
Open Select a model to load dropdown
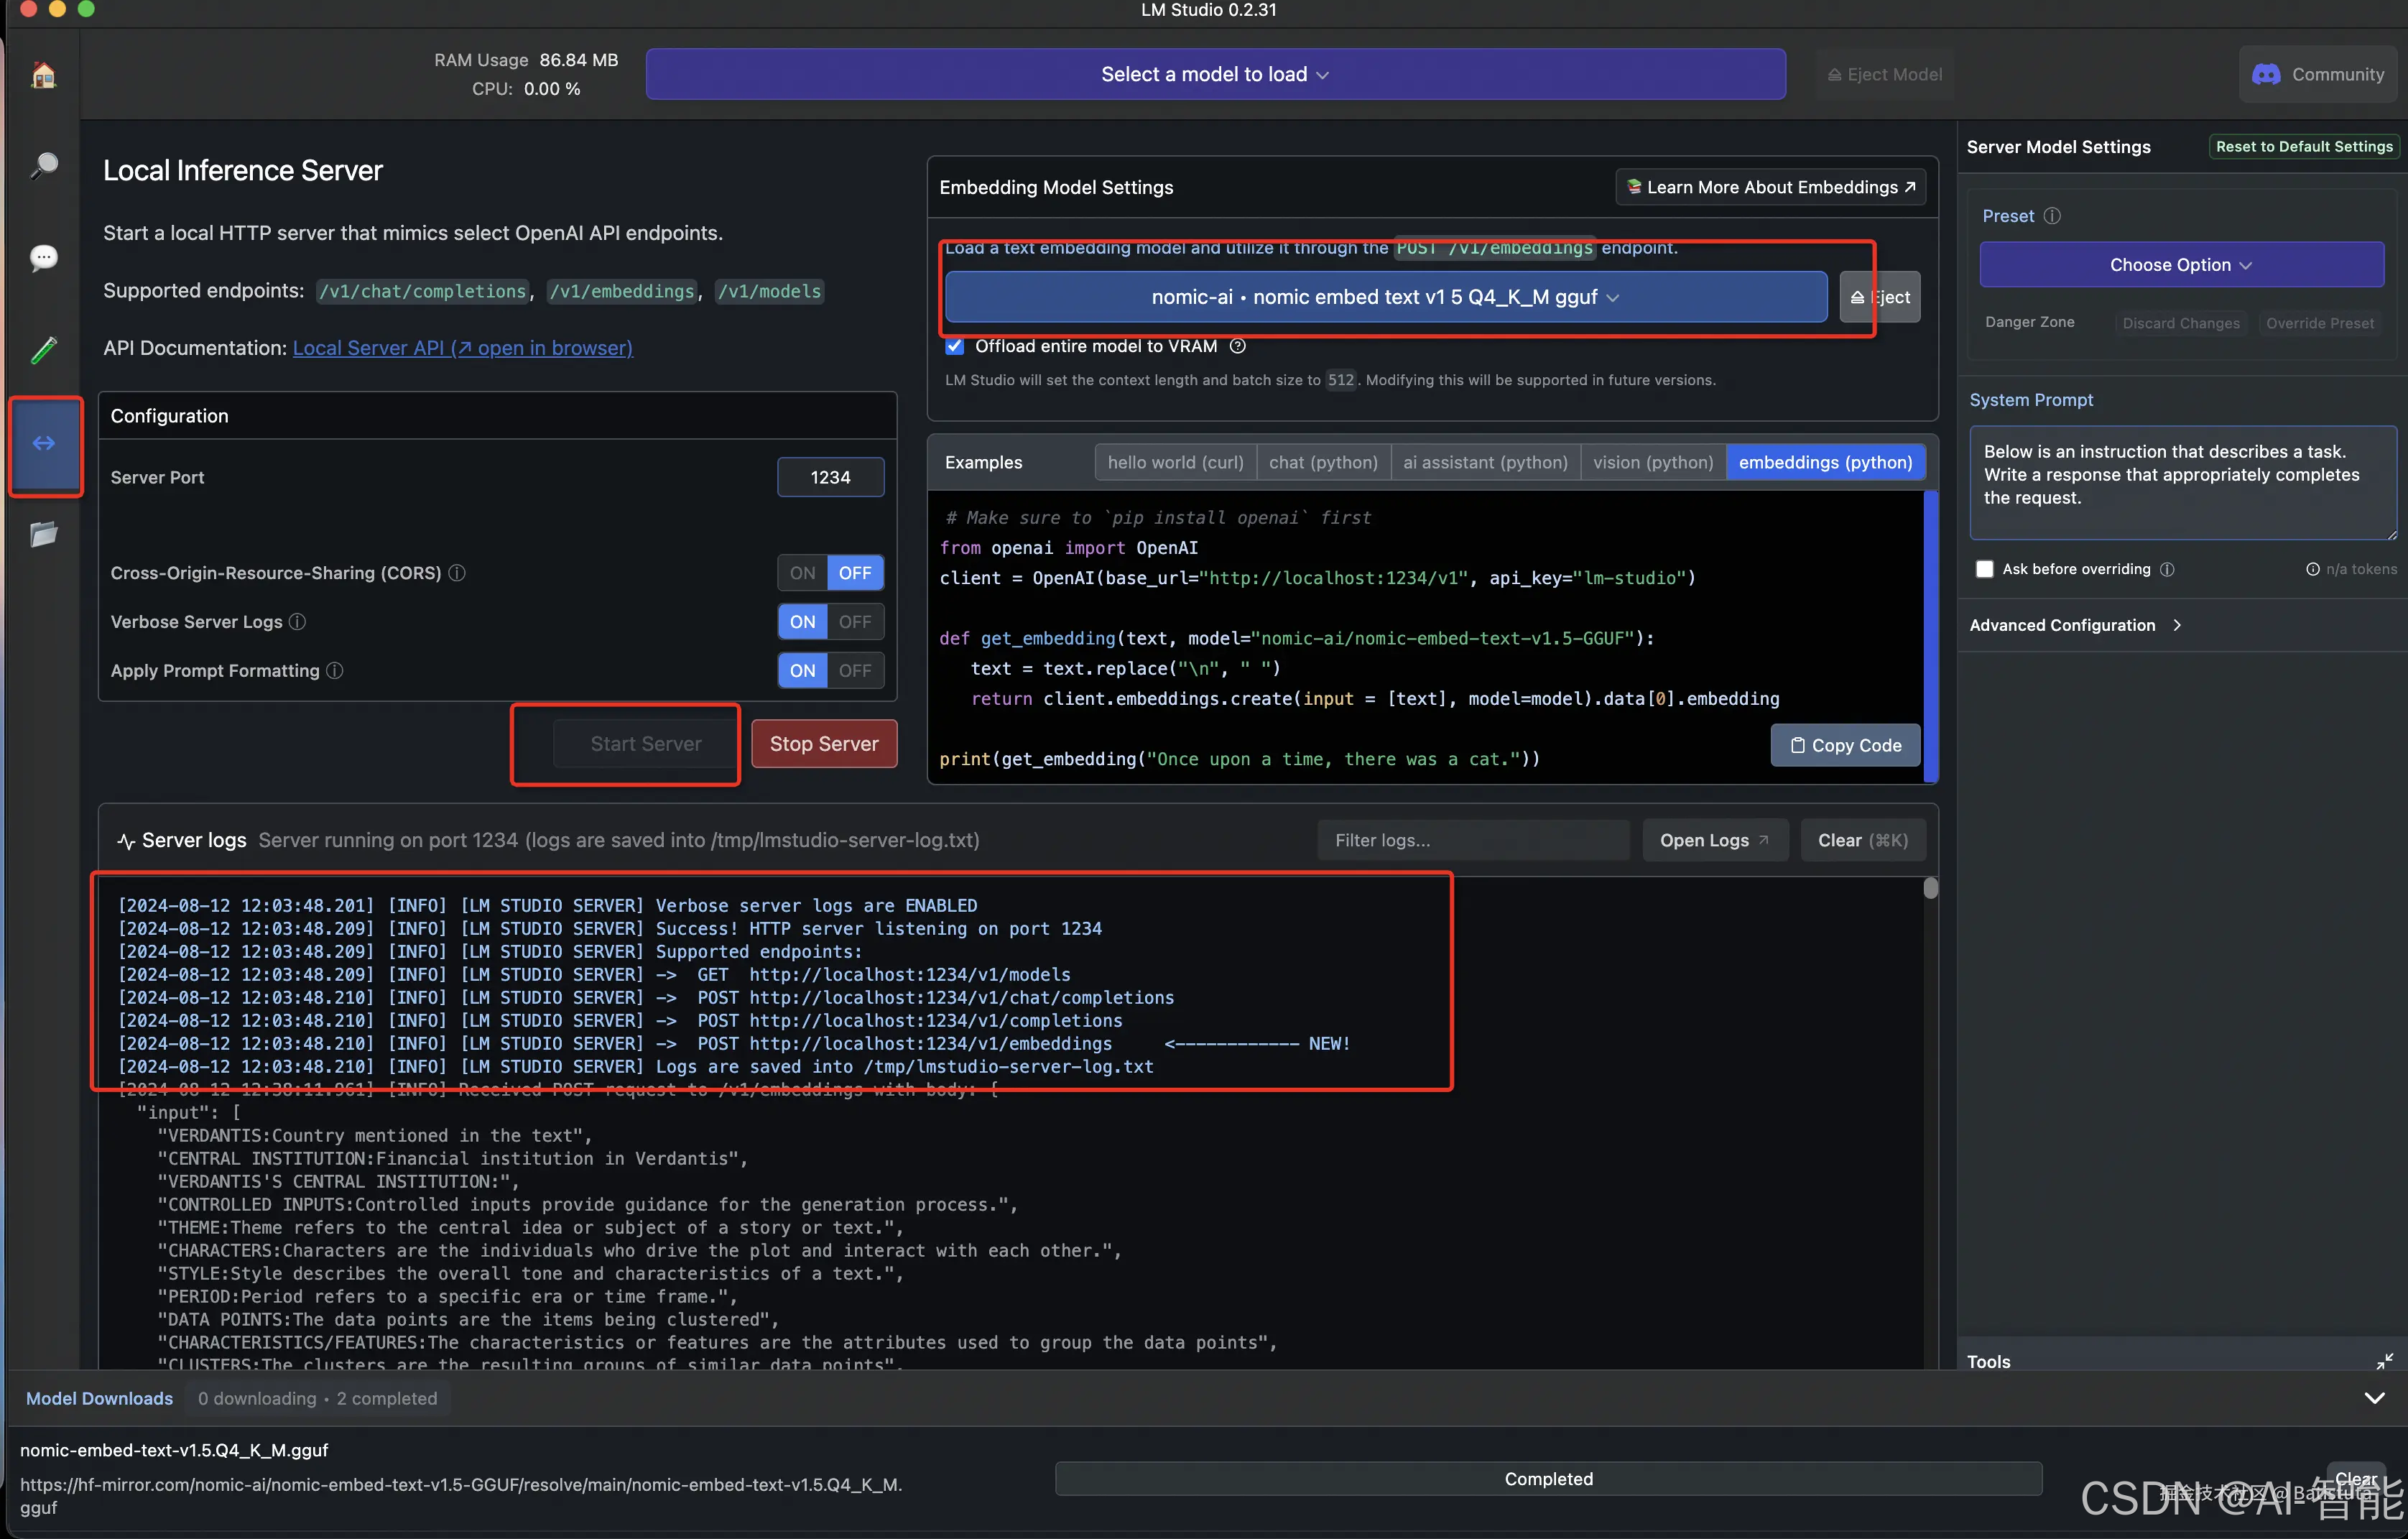pos(1214,75)
